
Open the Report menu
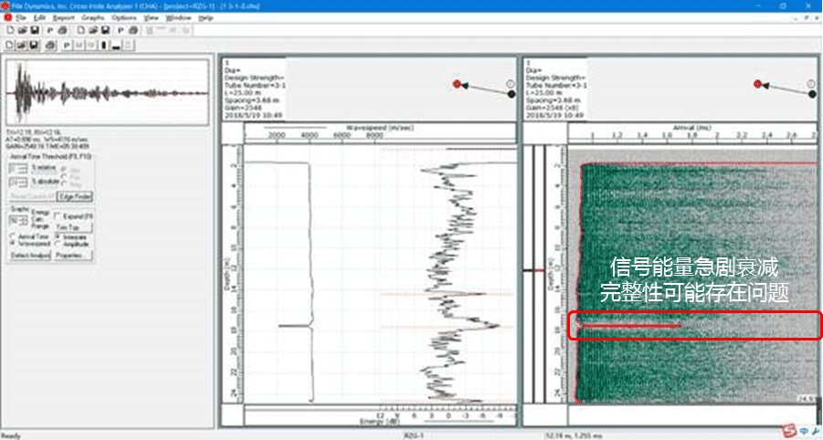point(63,17)
